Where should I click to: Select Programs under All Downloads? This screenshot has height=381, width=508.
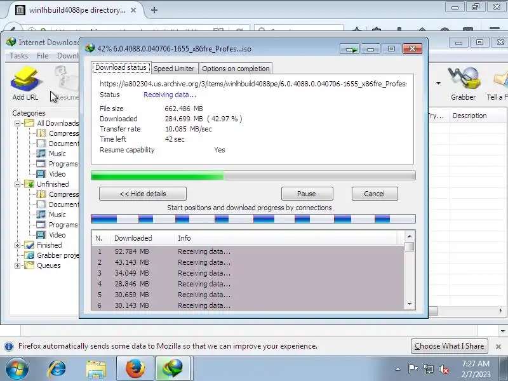point(57,164)
